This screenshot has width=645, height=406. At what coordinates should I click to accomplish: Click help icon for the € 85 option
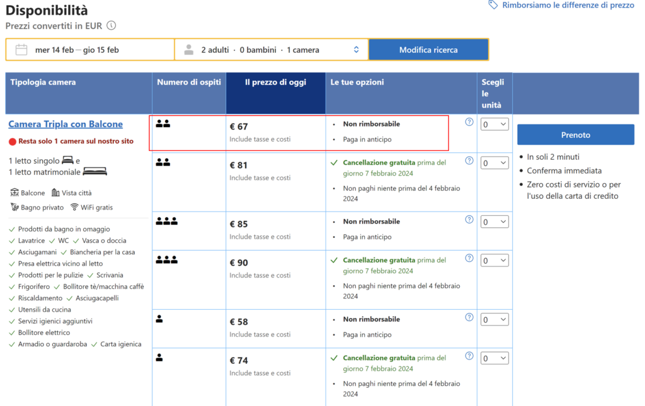pyautogui.click(x=469, y=220)
